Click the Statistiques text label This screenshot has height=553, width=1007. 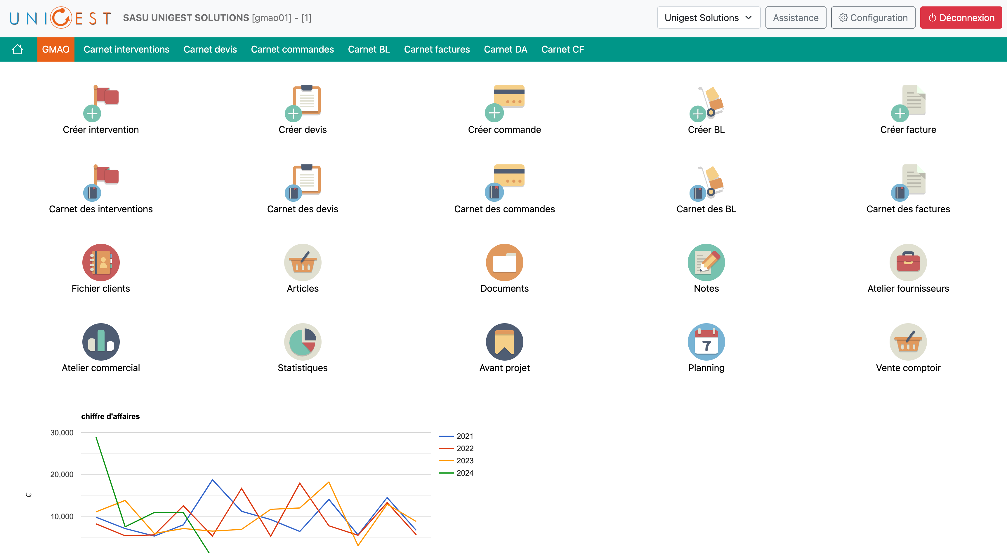(303, 368)
